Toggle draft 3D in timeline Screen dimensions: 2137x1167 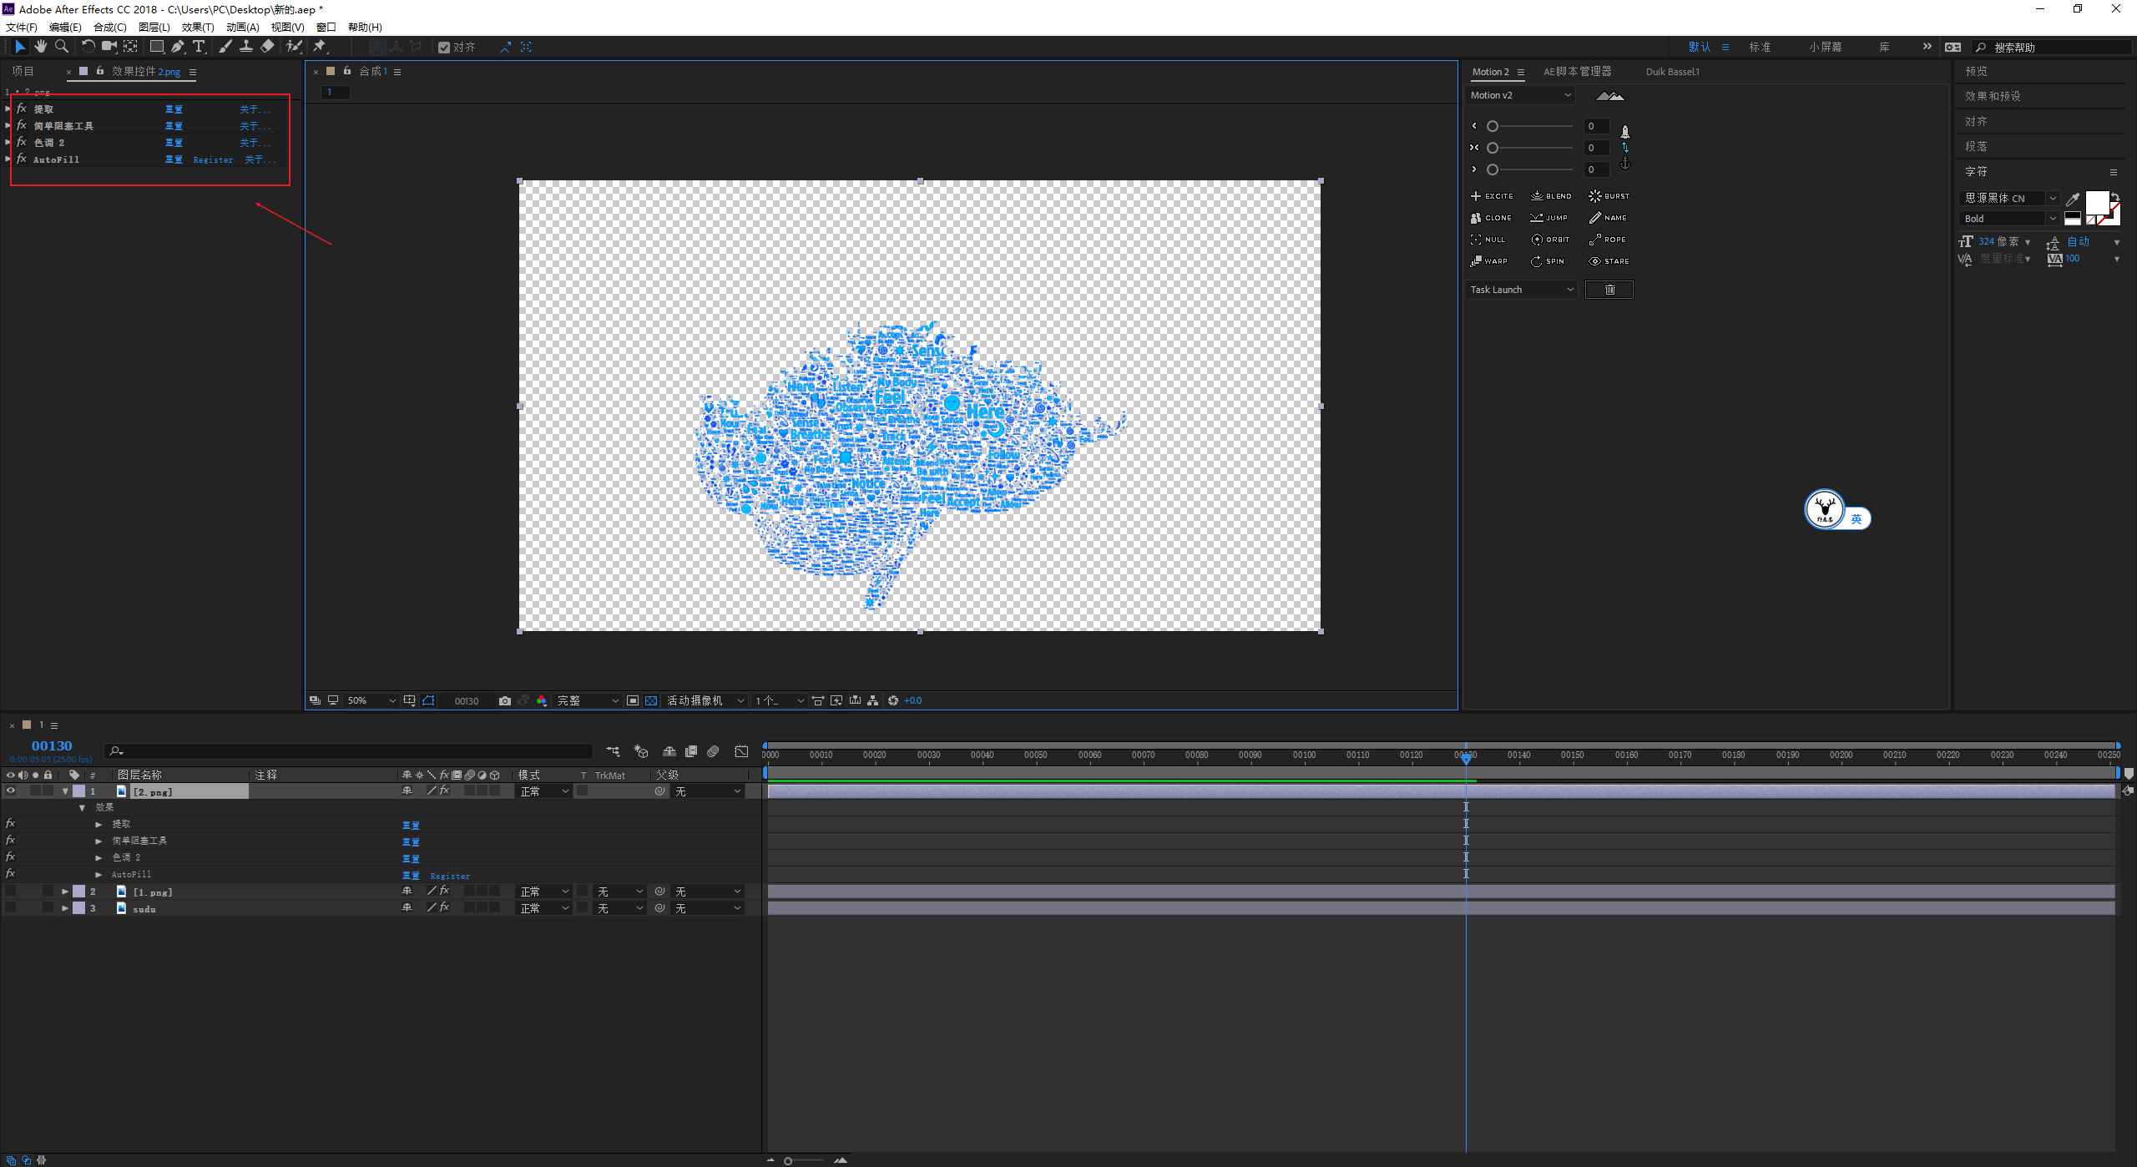[x=641, y=751]
